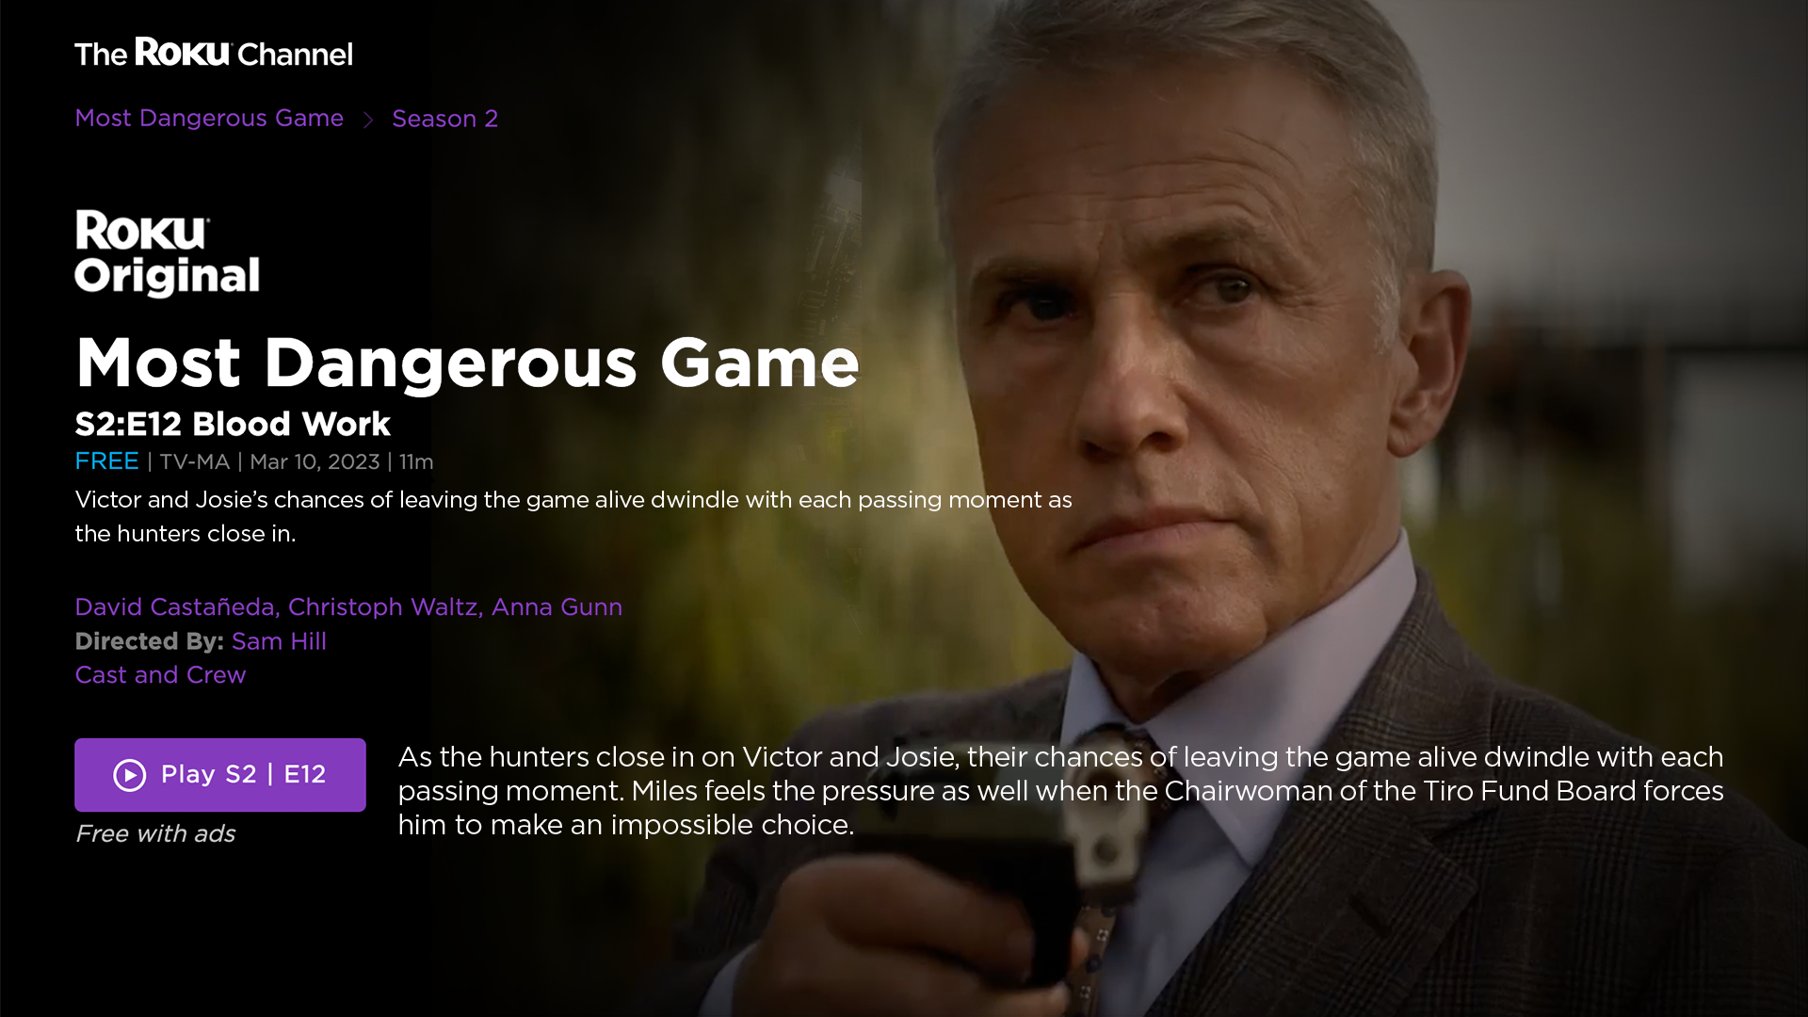Open Anna Gunn's actor page
Image resolution: width=1808 pixels, height=1017 pixels.
tap(557, 606)
